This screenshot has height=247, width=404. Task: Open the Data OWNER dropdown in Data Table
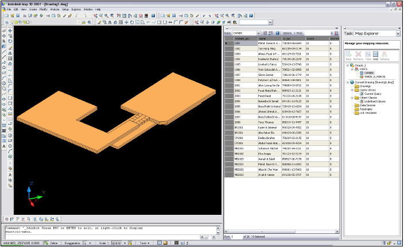(x=258, y=33)
